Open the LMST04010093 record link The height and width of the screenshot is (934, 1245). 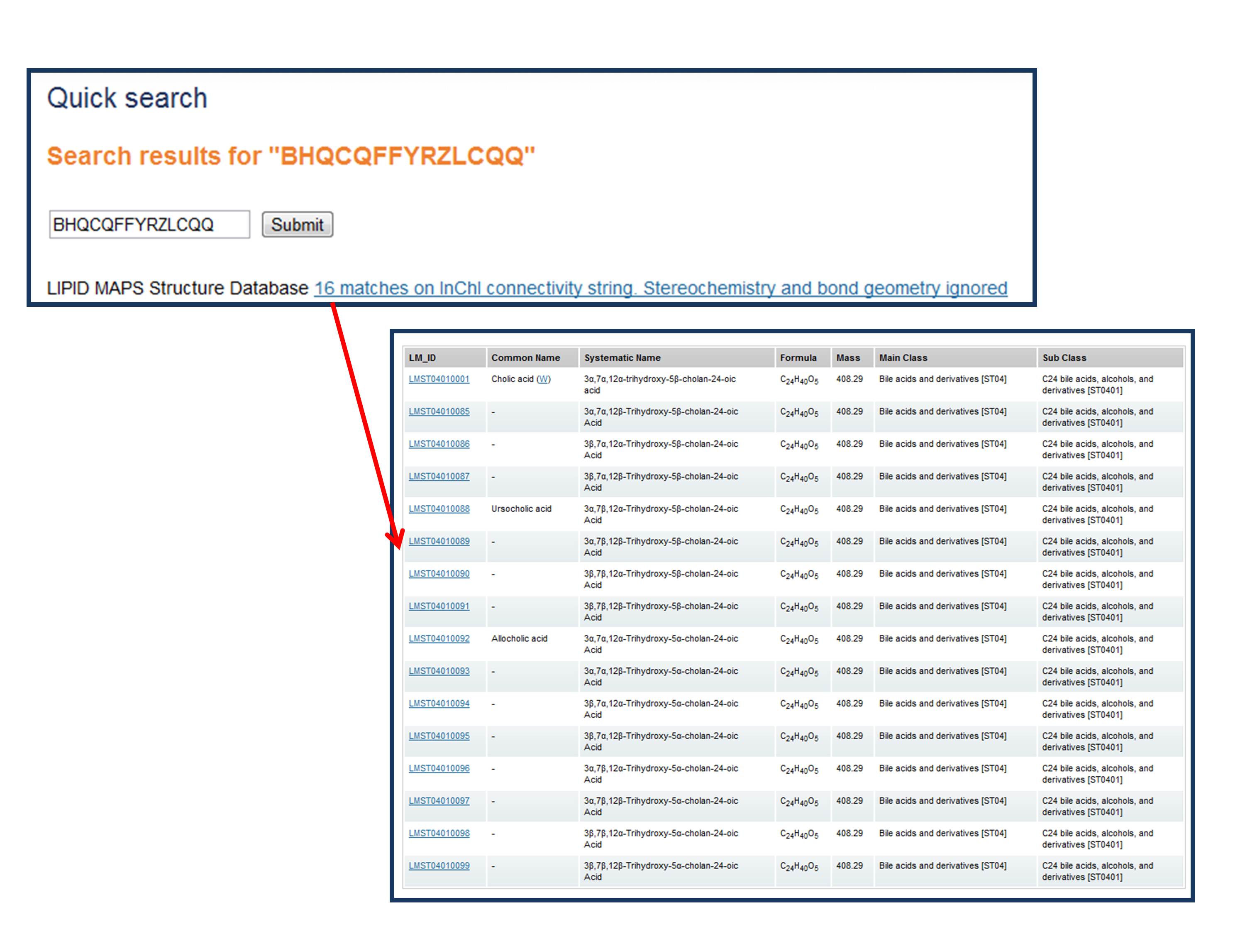439,671
